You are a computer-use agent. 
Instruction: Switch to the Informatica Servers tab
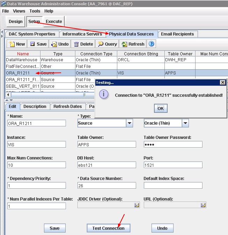pyautogui.click(x=82, y=34)
